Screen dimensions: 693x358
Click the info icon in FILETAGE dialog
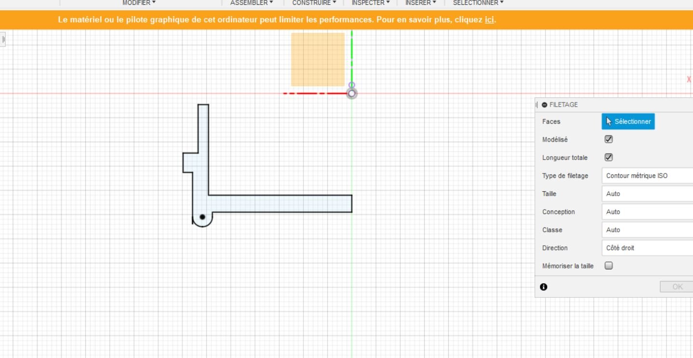[x=544, y=287]
